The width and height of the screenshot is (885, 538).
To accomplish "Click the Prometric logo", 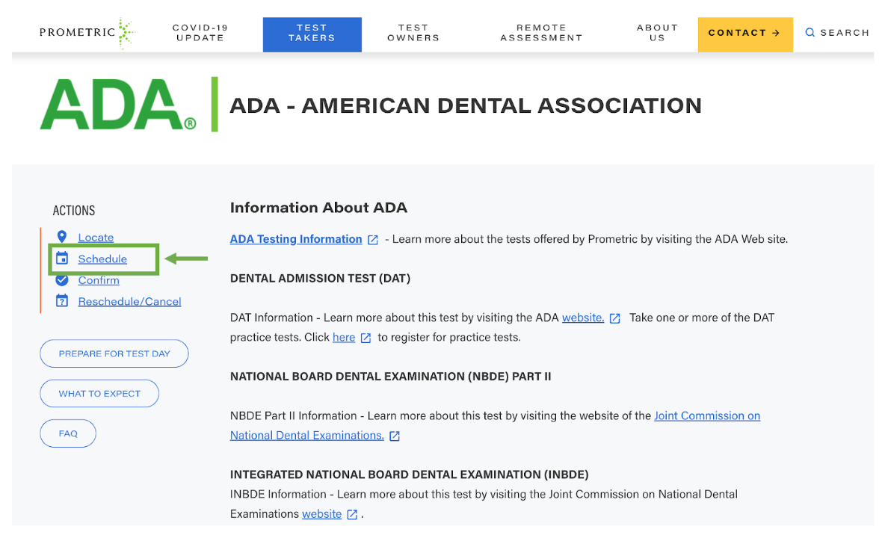I will pyautogui.click(x=87, y=33).
